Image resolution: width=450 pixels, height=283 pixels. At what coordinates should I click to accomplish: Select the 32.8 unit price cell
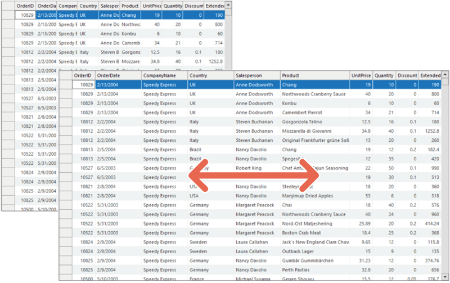pos(361,270)
